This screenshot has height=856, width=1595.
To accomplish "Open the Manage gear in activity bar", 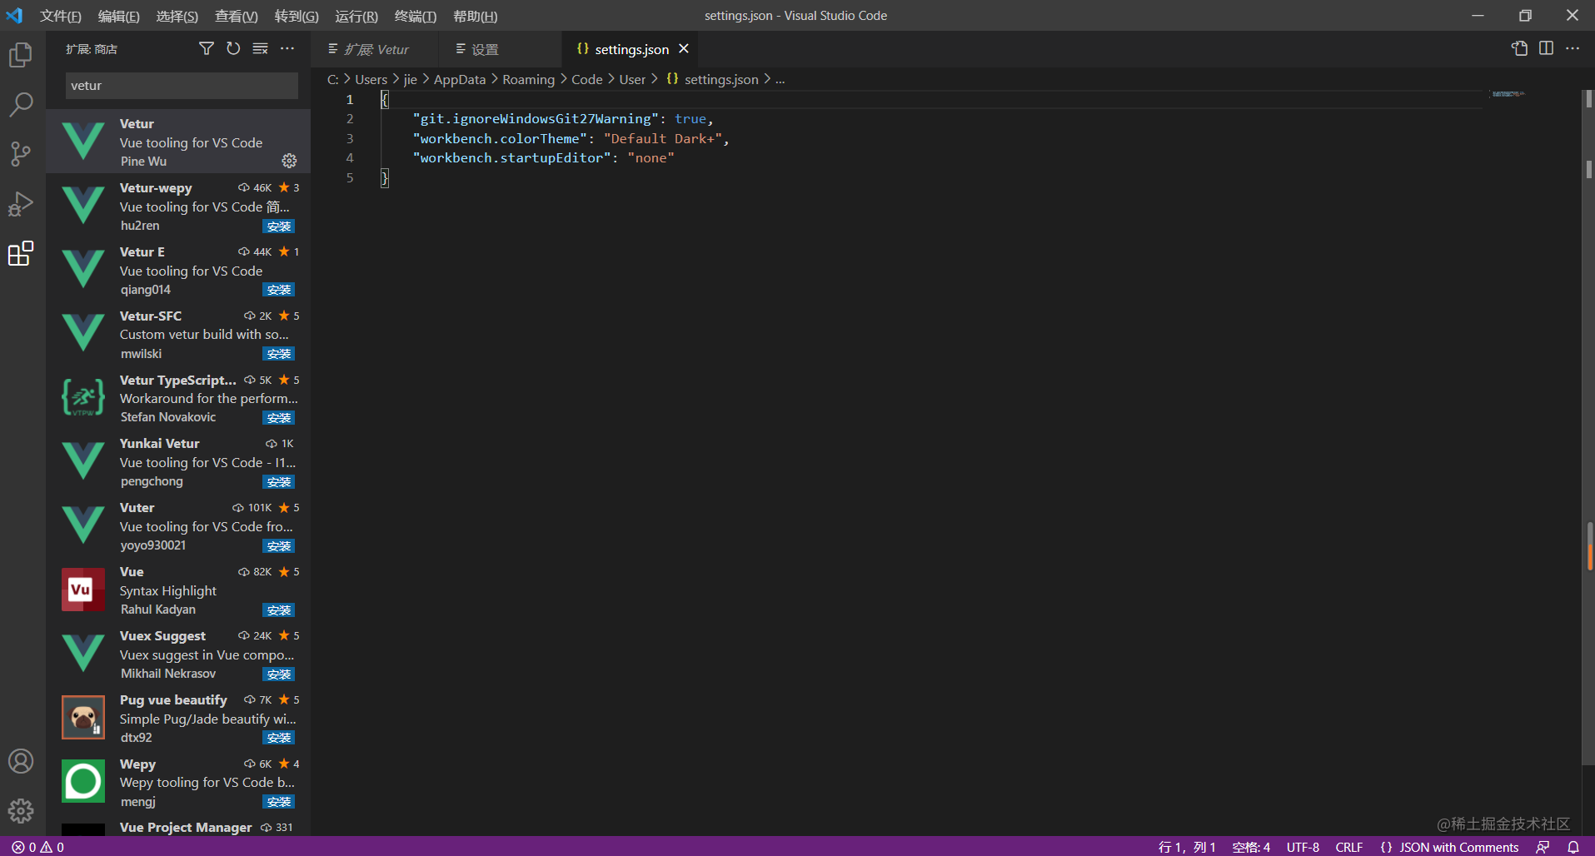I will (x=21, y=810).
